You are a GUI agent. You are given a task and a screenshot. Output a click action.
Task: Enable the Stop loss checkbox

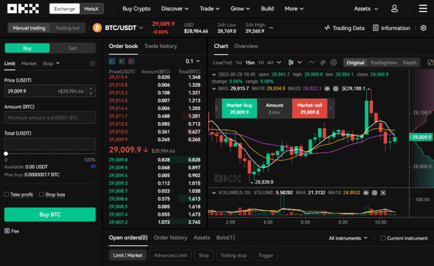tap(41, 194)
